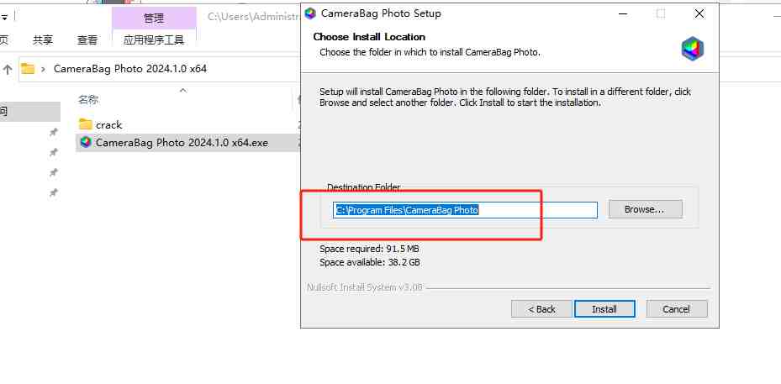Screen dimensions: 781x384
Task: Click the folder icon in the address bar
Action: [x=28, y=69]
